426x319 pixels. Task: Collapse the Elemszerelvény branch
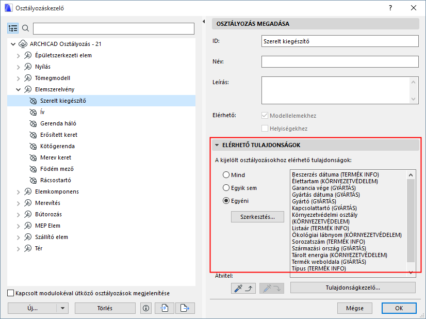pos(18,89)
